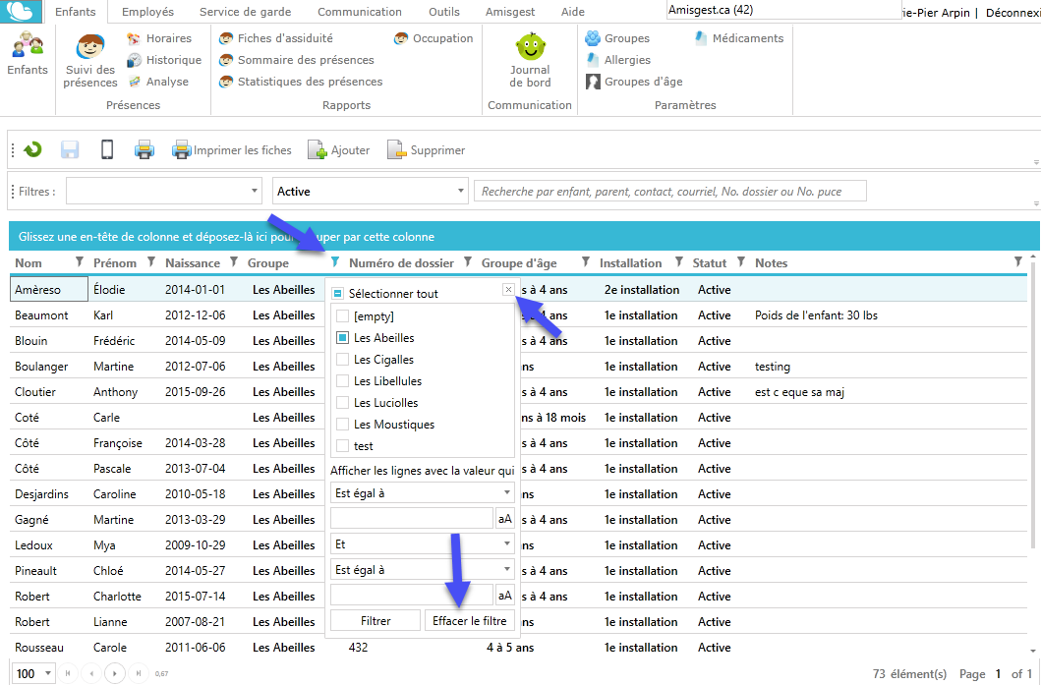Open Journal de bord
1041x685 pixels.
(x=530, y=61)
